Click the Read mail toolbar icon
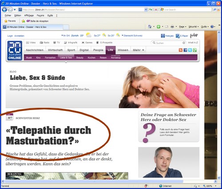This screenshot has width=222, height=189. [x=166, y=27]
